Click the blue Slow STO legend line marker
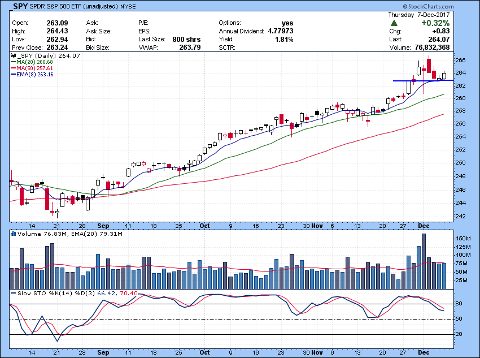This screenshot has height=358, width=480. pos(13,294)
